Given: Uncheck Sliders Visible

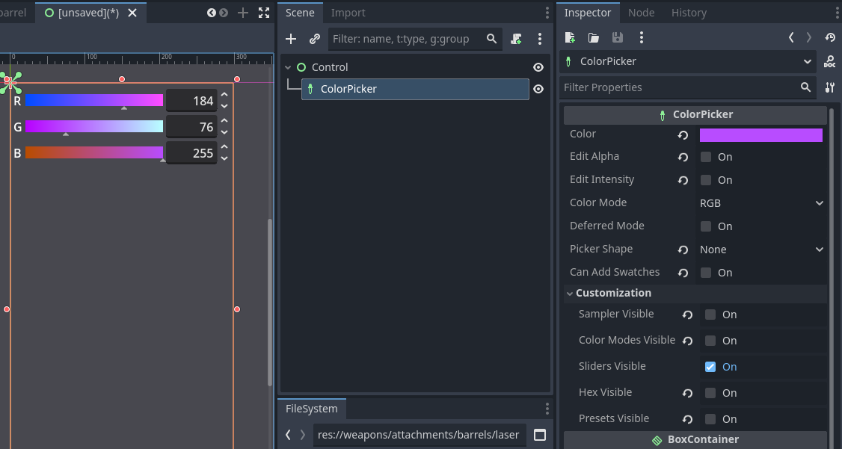Looking at the screenshot, I should point(710,367).
